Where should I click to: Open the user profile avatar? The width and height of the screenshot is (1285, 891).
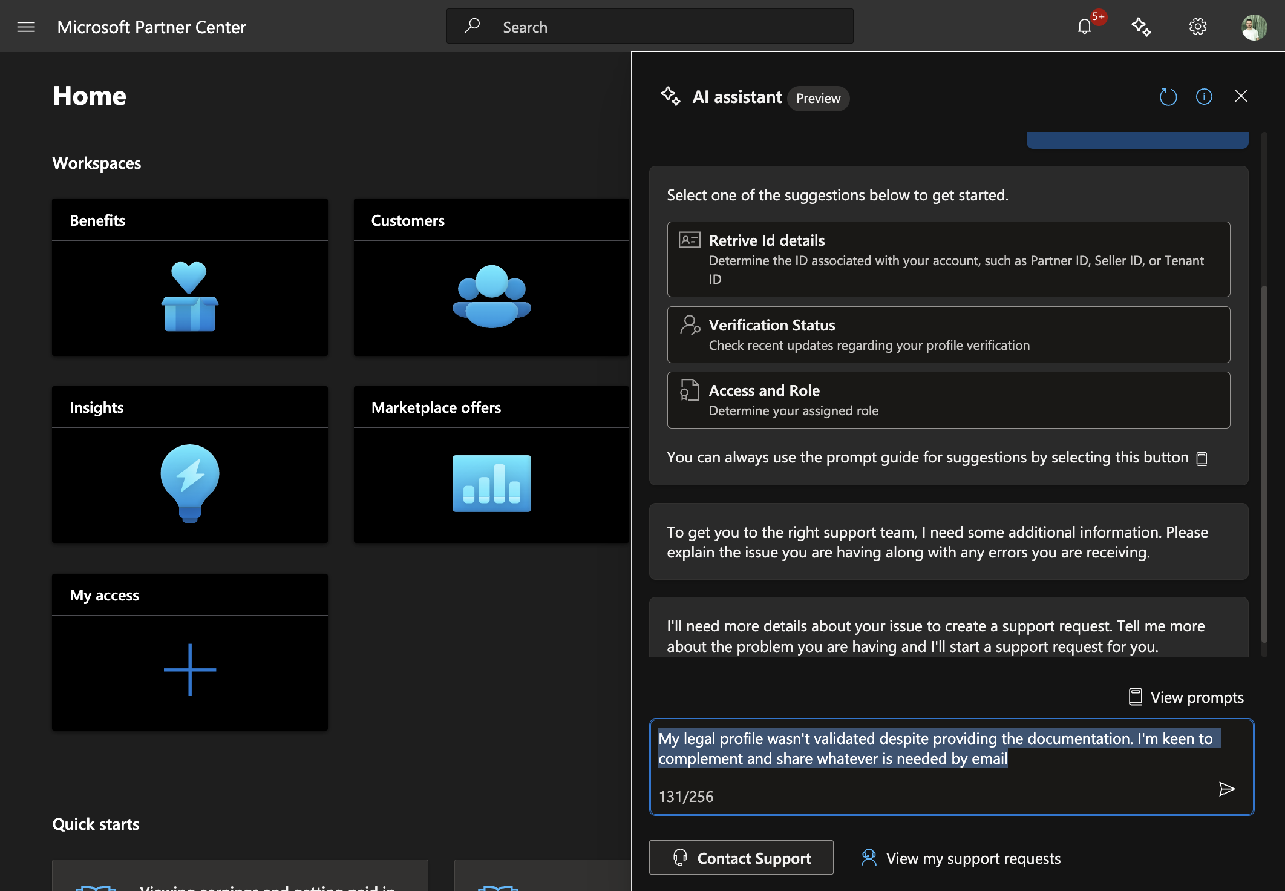(x=1254, y=27)
